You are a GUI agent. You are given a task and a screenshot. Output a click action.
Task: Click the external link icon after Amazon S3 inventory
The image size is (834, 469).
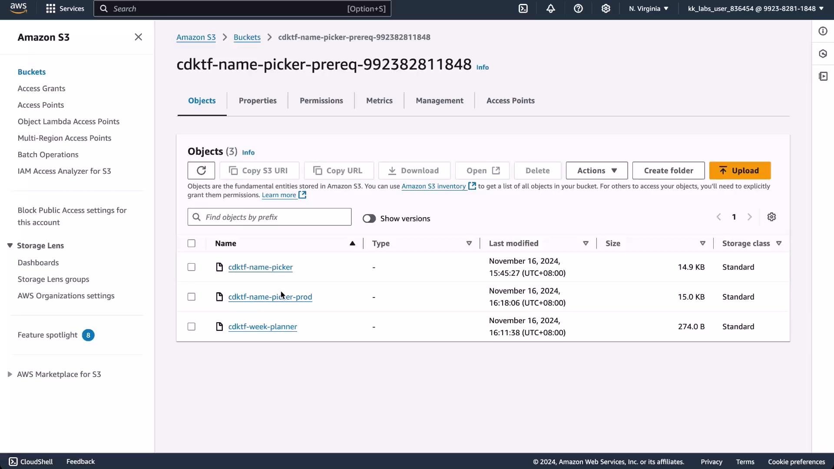[x=472, y=186]
